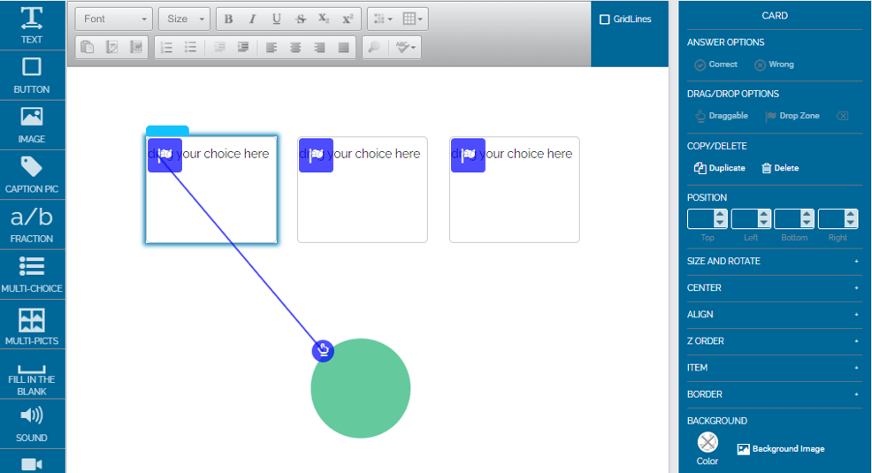This screenshot has height=473, width=872.
Task: Add a Button element from sidebar
Action: 32,75
